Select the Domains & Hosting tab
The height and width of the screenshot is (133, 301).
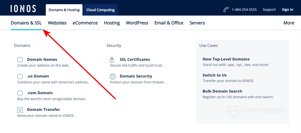tap(64, 10)
